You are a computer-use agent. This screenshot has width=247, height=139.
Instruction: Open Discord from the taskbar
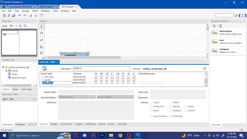[85, 136]
